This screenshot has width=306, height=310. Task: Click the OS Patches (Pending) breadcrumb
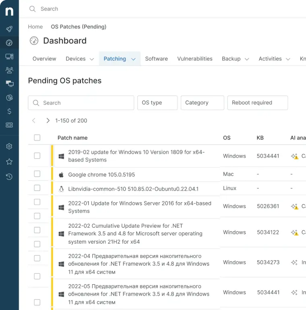(79, 27)
